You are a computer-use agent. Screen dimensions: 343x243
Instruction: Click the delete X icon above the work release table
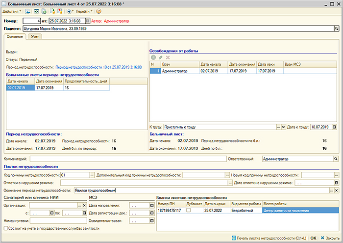pos(168,57)
